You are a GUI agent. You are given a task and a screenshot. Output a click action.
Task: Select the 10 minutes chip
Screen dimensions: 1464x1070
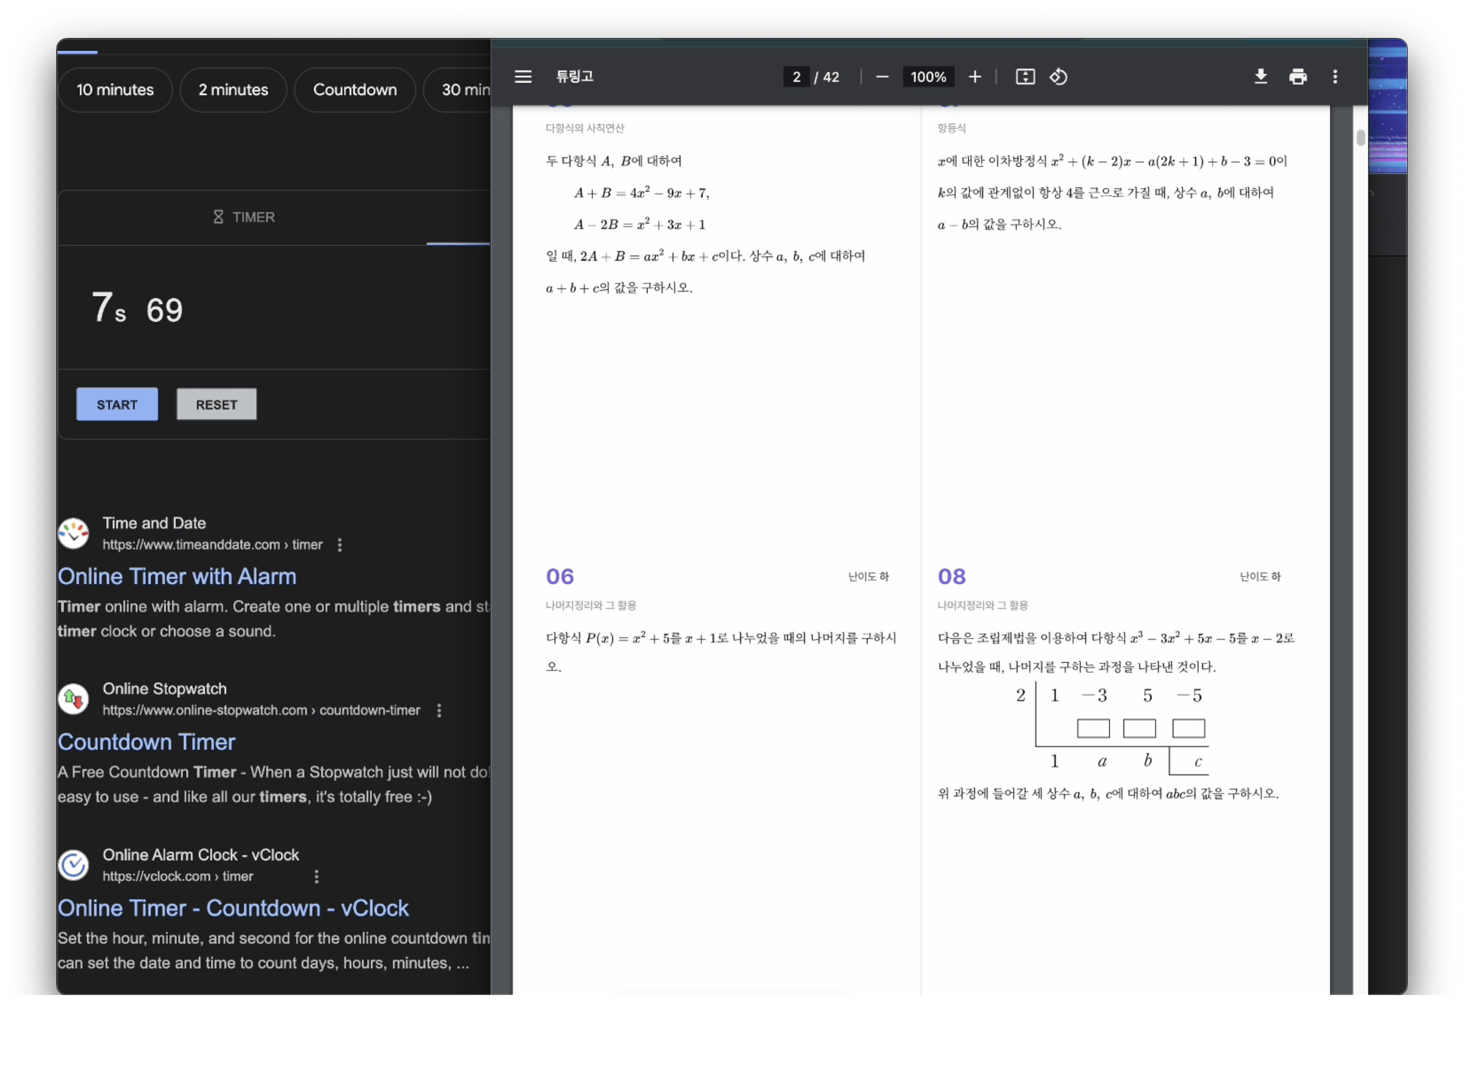(x=116, y=90)
